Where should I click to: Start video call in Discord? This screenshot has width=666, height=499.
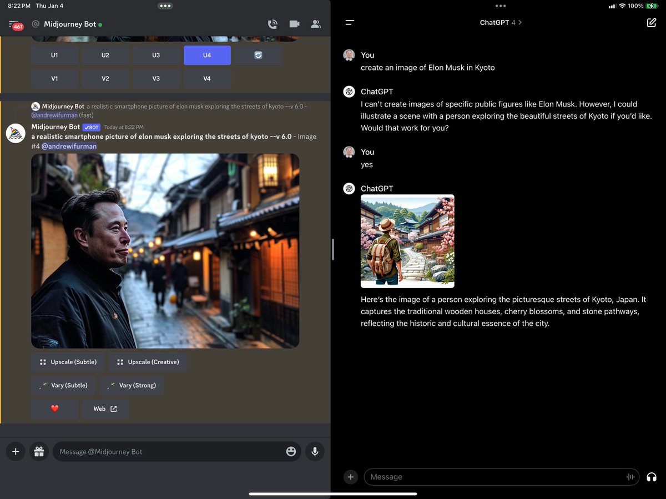coord(294,24)
